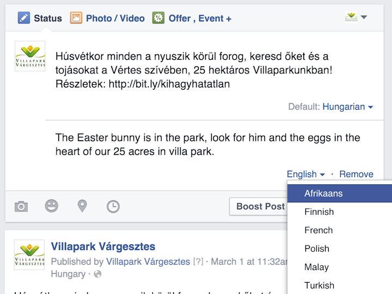Open the emoji feeling picker icon
Screen dimensions: 392x294
pyautogui.click(x=52, y=206)
